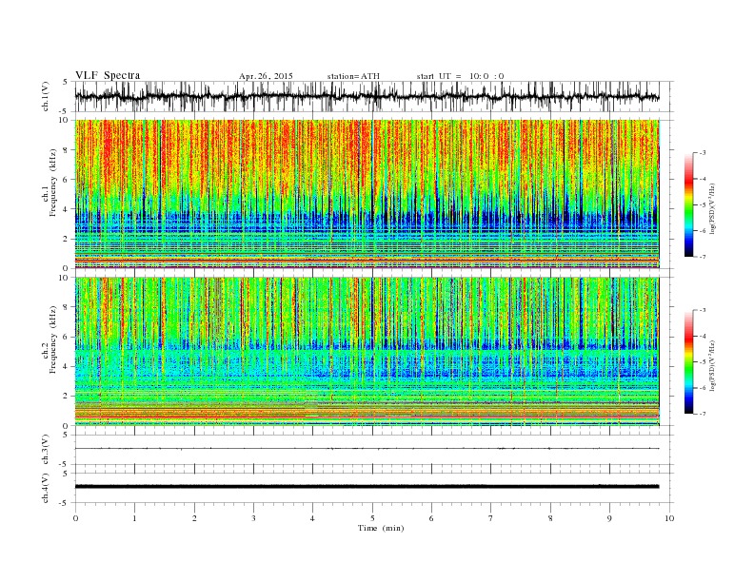Click the 'start UT = 10:0 :0' text
The height and width of the screenshot is (582, 754).
click(x=460, y=76)
